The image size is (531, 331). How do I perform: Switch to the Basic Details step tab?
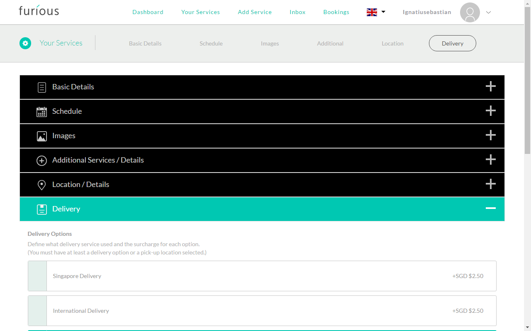pos(145,43)
